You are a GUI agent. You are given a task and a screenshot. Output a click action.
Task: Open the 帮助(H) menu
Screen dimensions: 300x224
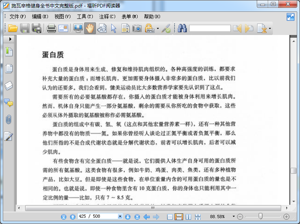[152, 17]
